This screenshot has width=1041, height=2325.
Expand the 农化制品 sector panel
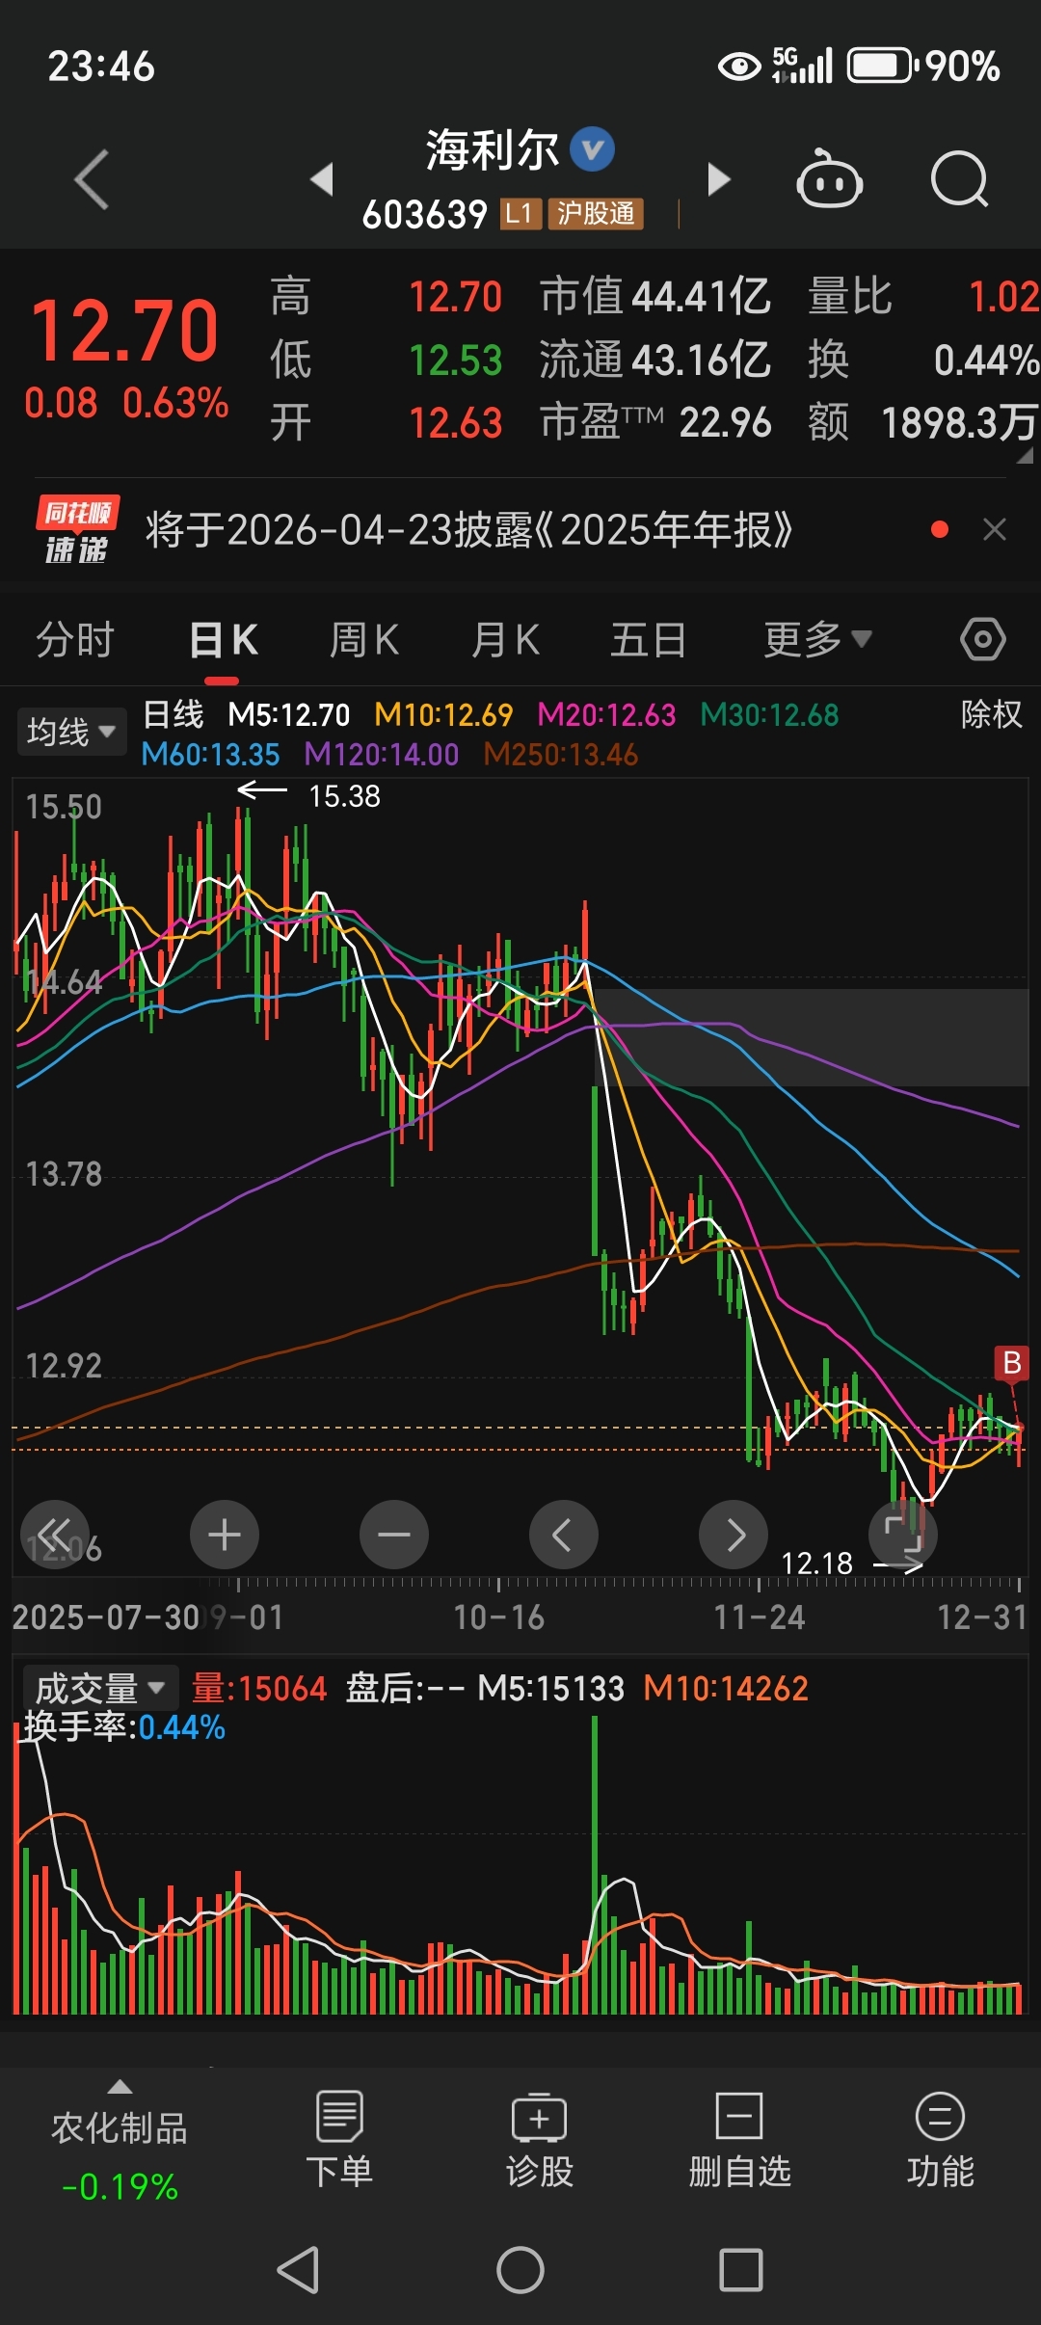120,2141
